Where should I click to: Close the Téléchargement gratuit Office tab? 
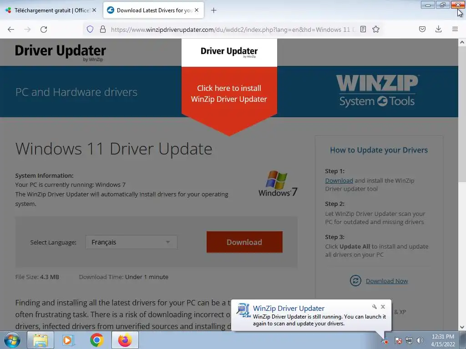[94, 10]
